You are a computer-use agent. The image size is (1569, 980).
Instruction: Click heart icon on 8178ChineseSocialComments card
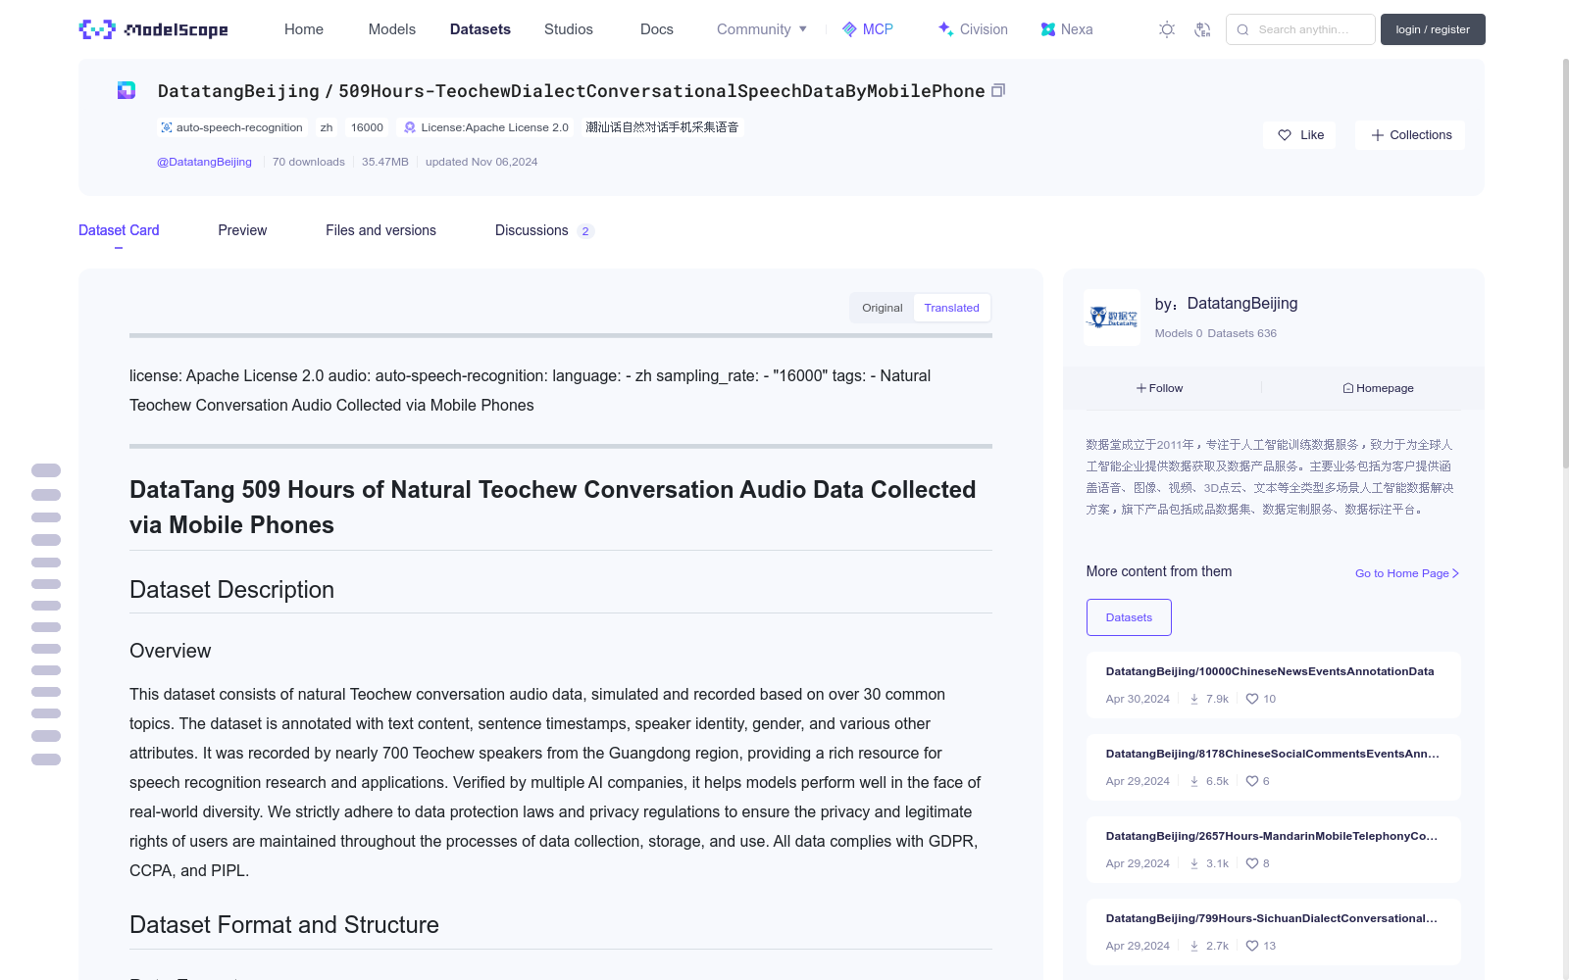tap(1252, 781)
